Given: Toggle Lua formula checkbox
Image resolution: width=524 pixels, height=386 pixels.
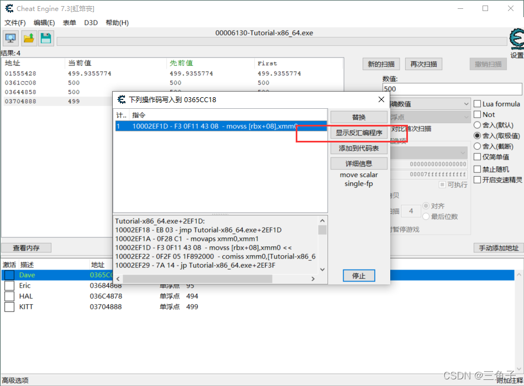Looking at the screenshot, I should [x=478, y=104].
